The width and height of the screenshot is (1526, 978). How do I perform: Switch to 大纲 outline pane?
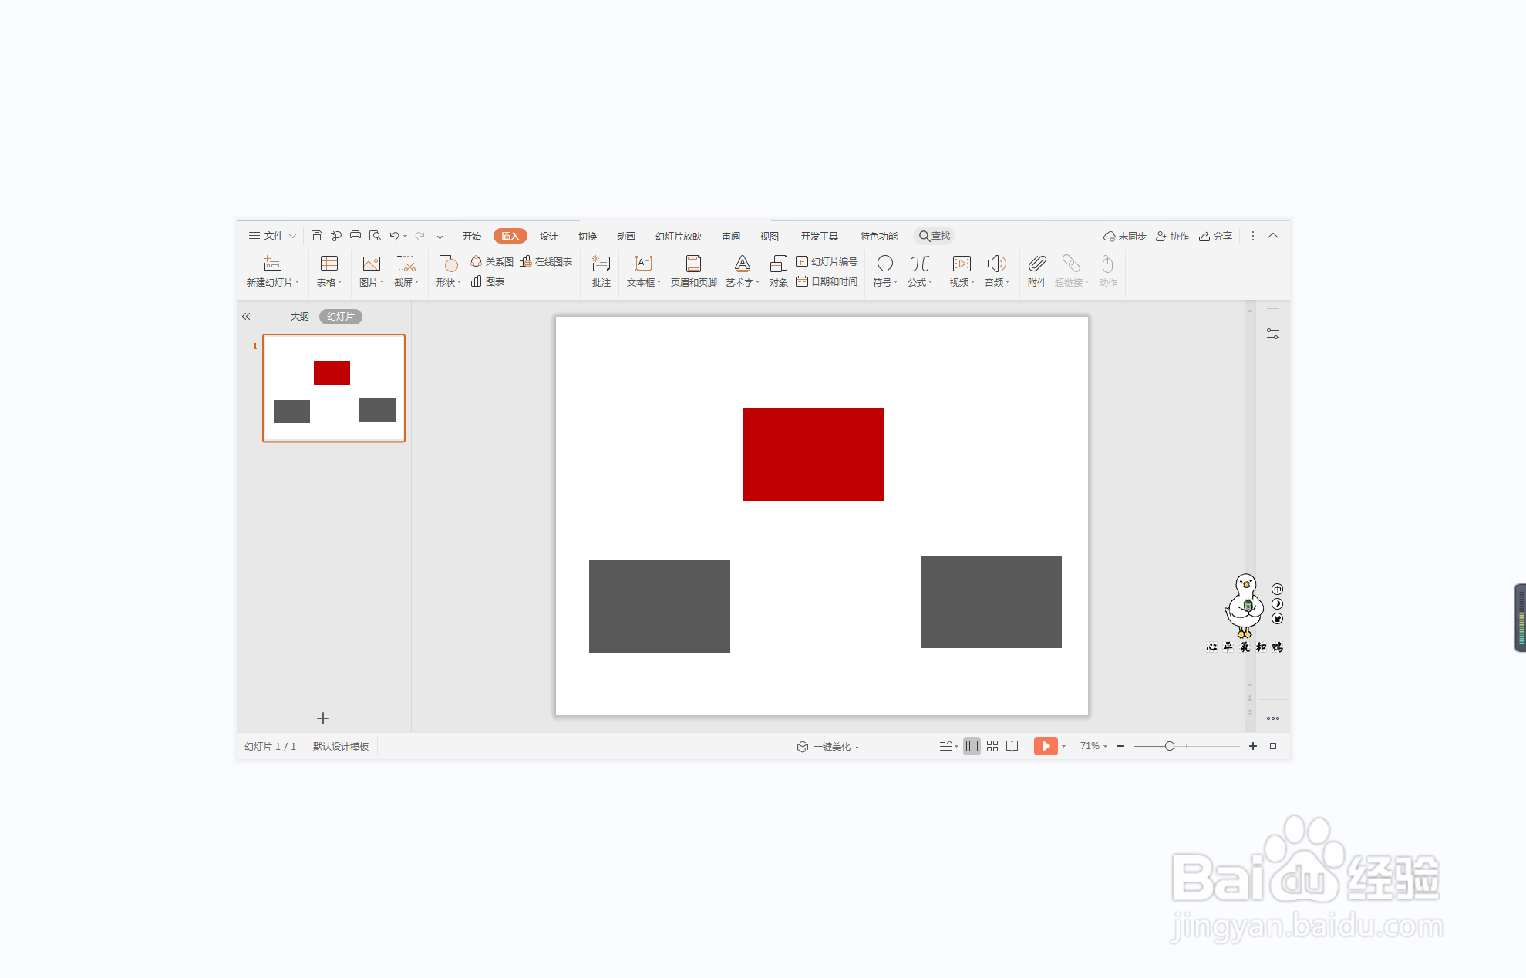pyautogui.click(x=299, y=317)
